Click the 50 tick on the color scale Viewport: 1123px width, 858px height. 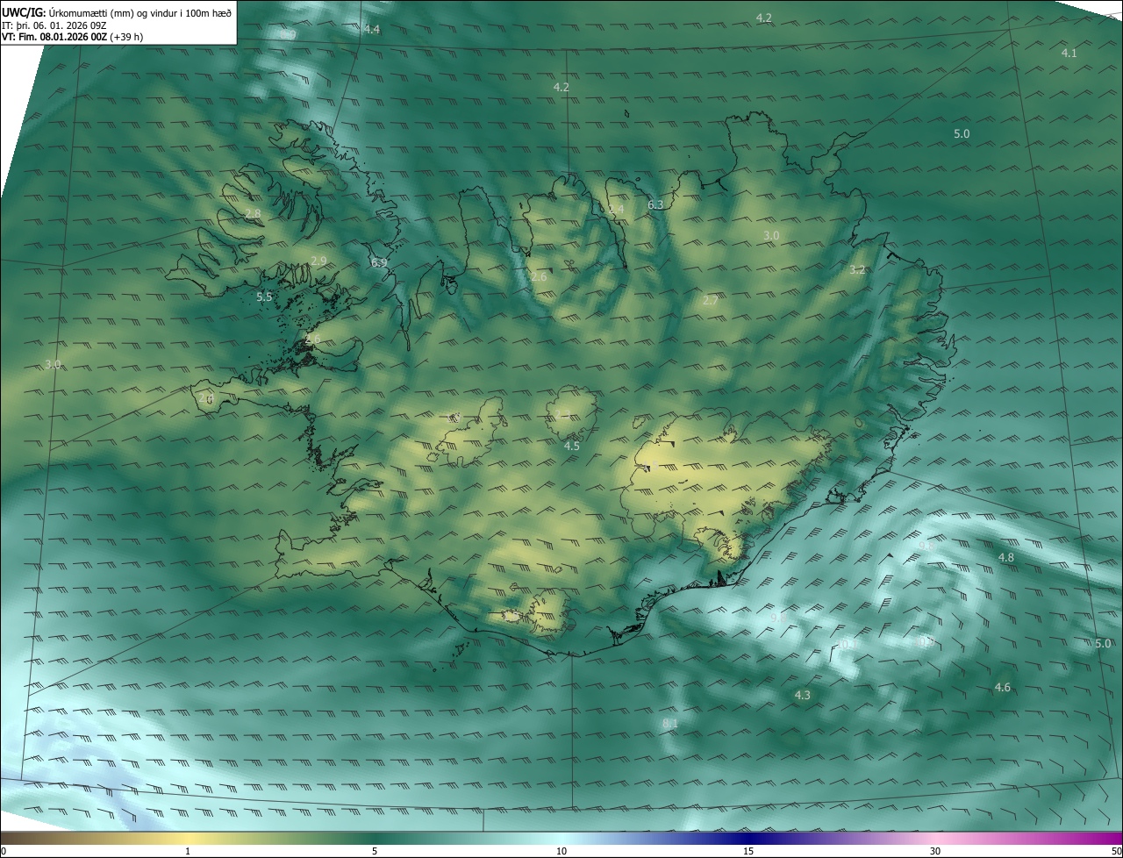click(1116, 852)
